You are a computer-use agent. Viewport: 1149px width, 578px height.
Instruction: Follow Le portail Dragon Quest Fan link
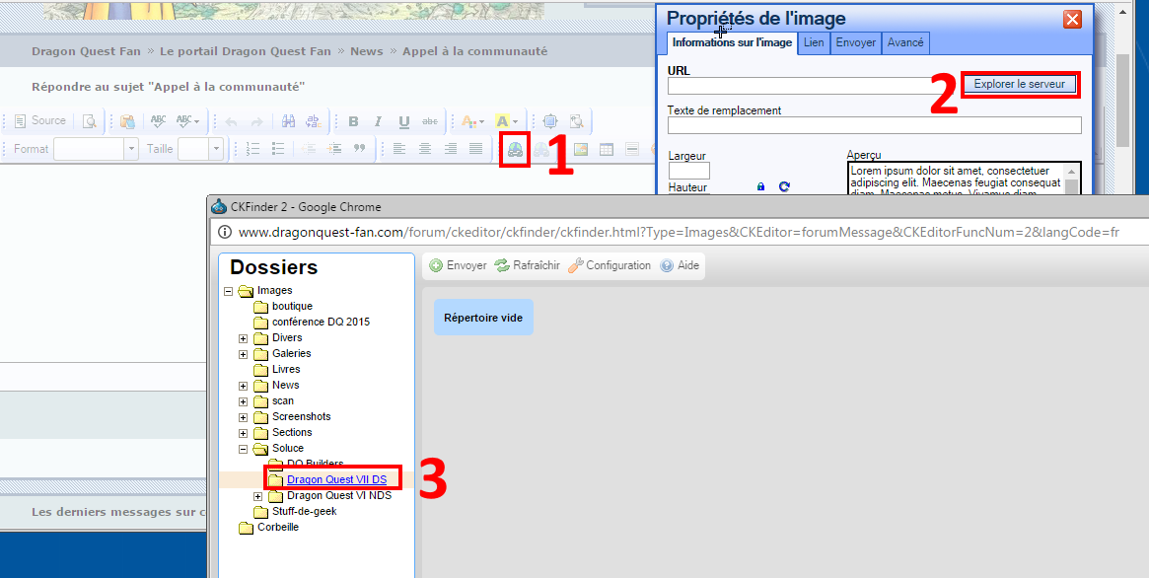point(246,51)
